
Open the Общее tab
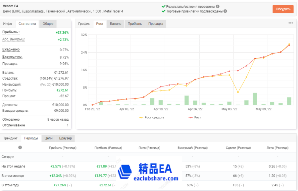click(x=48, y=24)
